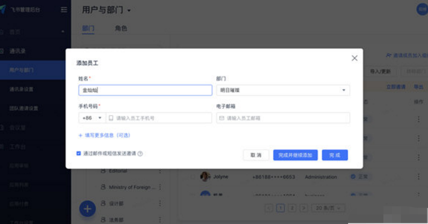
Task: Click the help icon beside 发送邀请
Action: coord(140,154)
